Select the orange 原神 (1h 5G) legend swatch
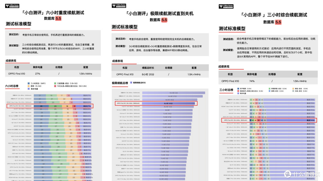The image size is (323, 181). tap(29, 86)
